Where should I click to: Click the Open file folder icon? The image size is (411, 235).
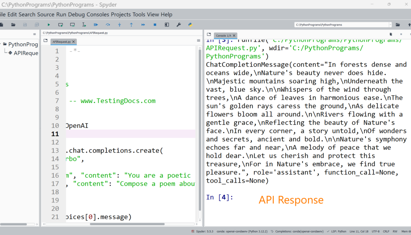(13, 25)
